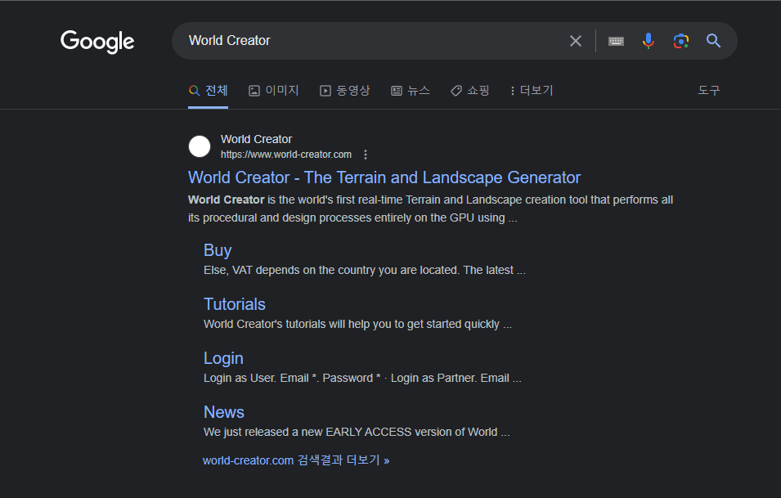Screen dimensions: 781x498
Task: Switch to the 동영상 (Videos) tab
Action: tap(344, 91)
